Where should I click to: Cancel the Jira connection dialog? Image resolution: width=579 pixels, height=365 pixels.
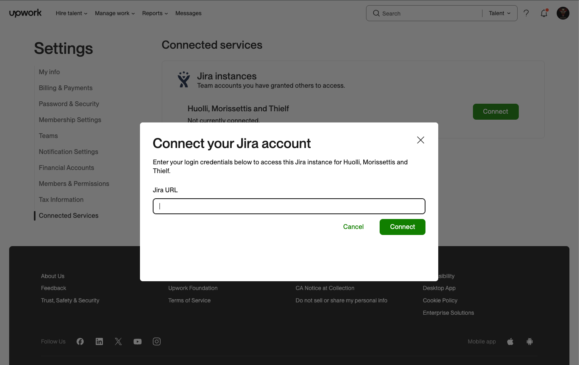pyautogui.click(x=353, y=227)
